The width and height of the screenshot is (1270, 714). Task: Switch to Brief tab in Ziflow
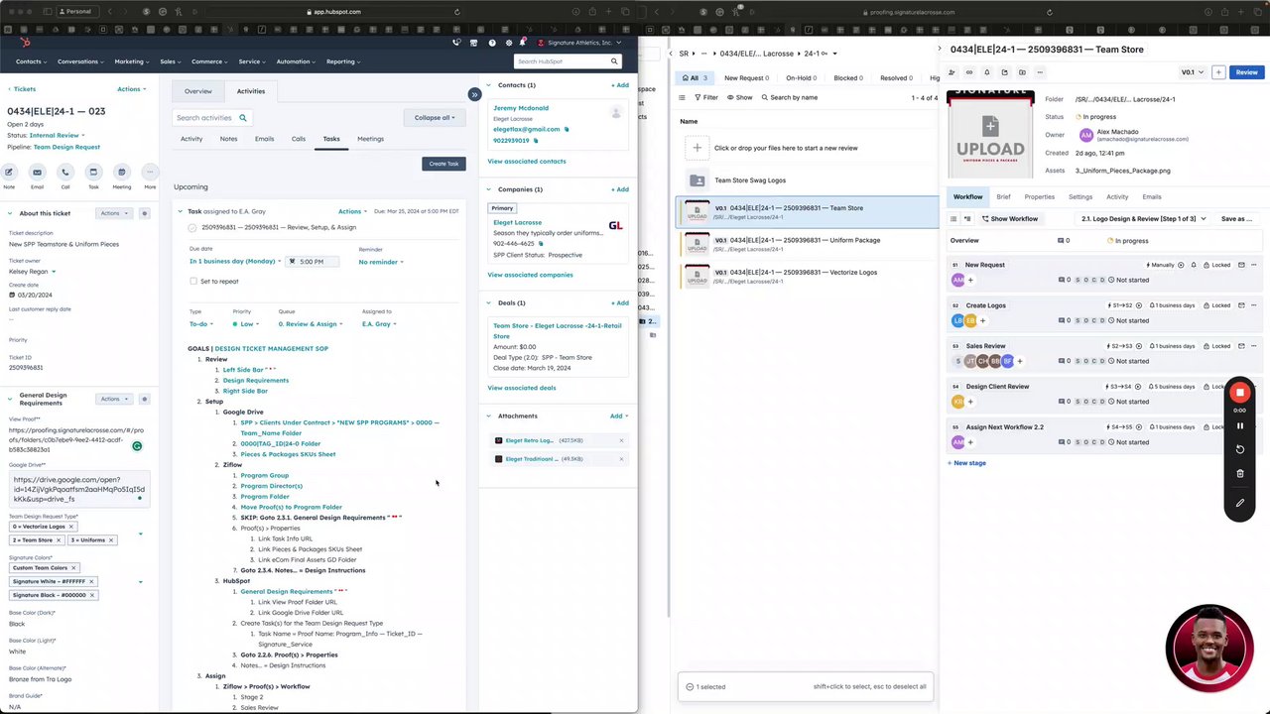1003,197
